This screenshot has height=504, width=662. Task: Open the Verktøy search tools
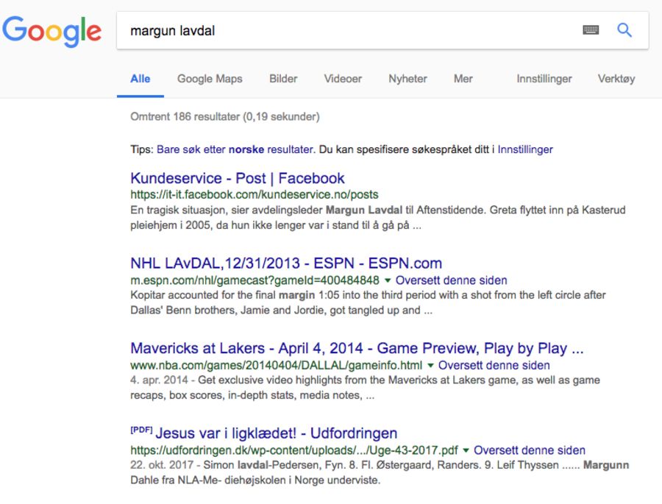click(616, 79)
